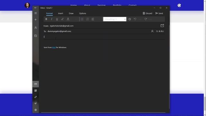The image size is (206, 116).
Task: Switch to the Options tab
Action: 82,14
